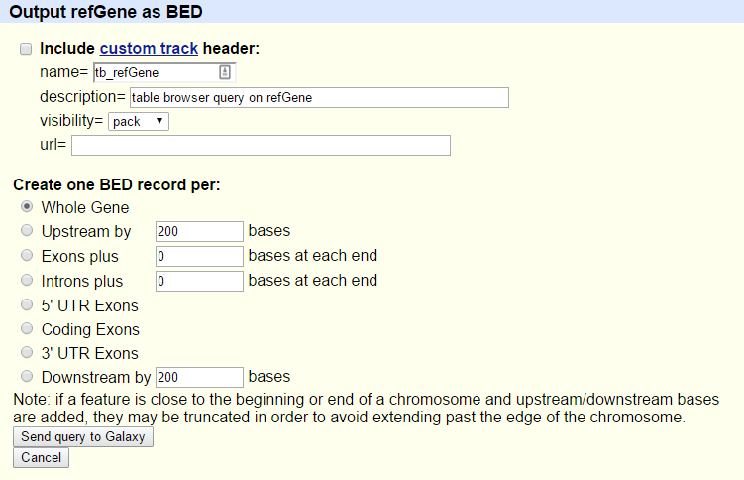Click into the description text field
Screen dimensions: 744x480
(x=319, y=97)
